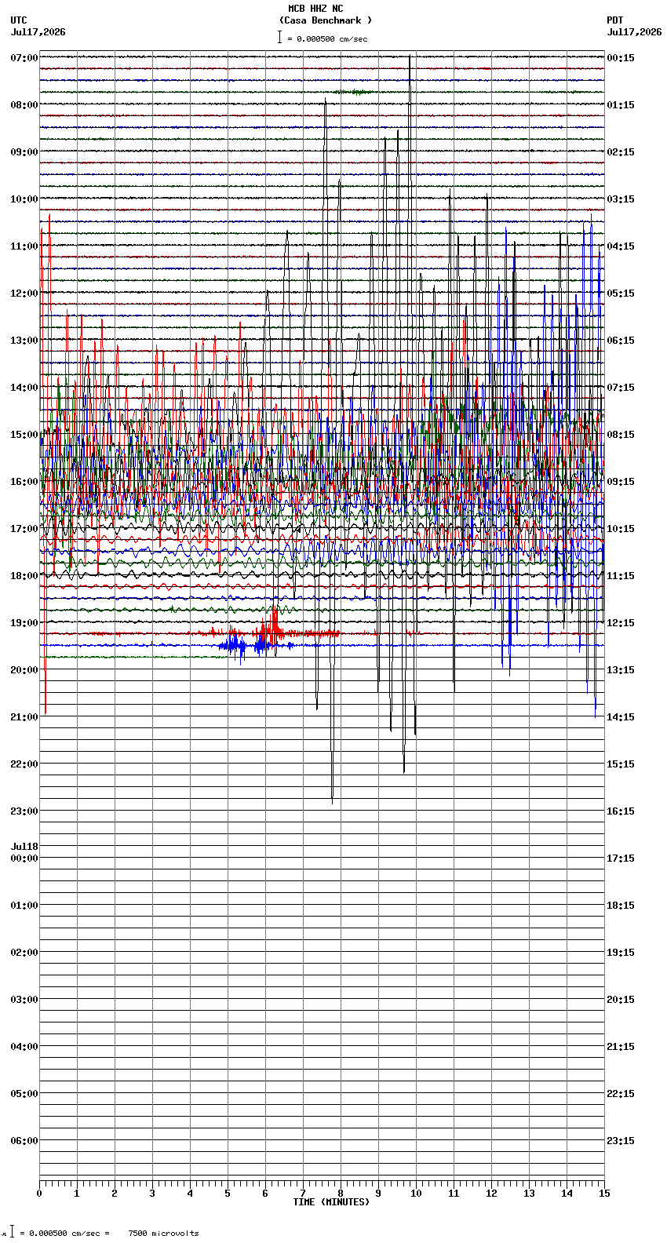The height and width of the screenshot is (1243, 667).
Task: Click the '12:15' PDT time label
Action: click(x=621, y=623)
